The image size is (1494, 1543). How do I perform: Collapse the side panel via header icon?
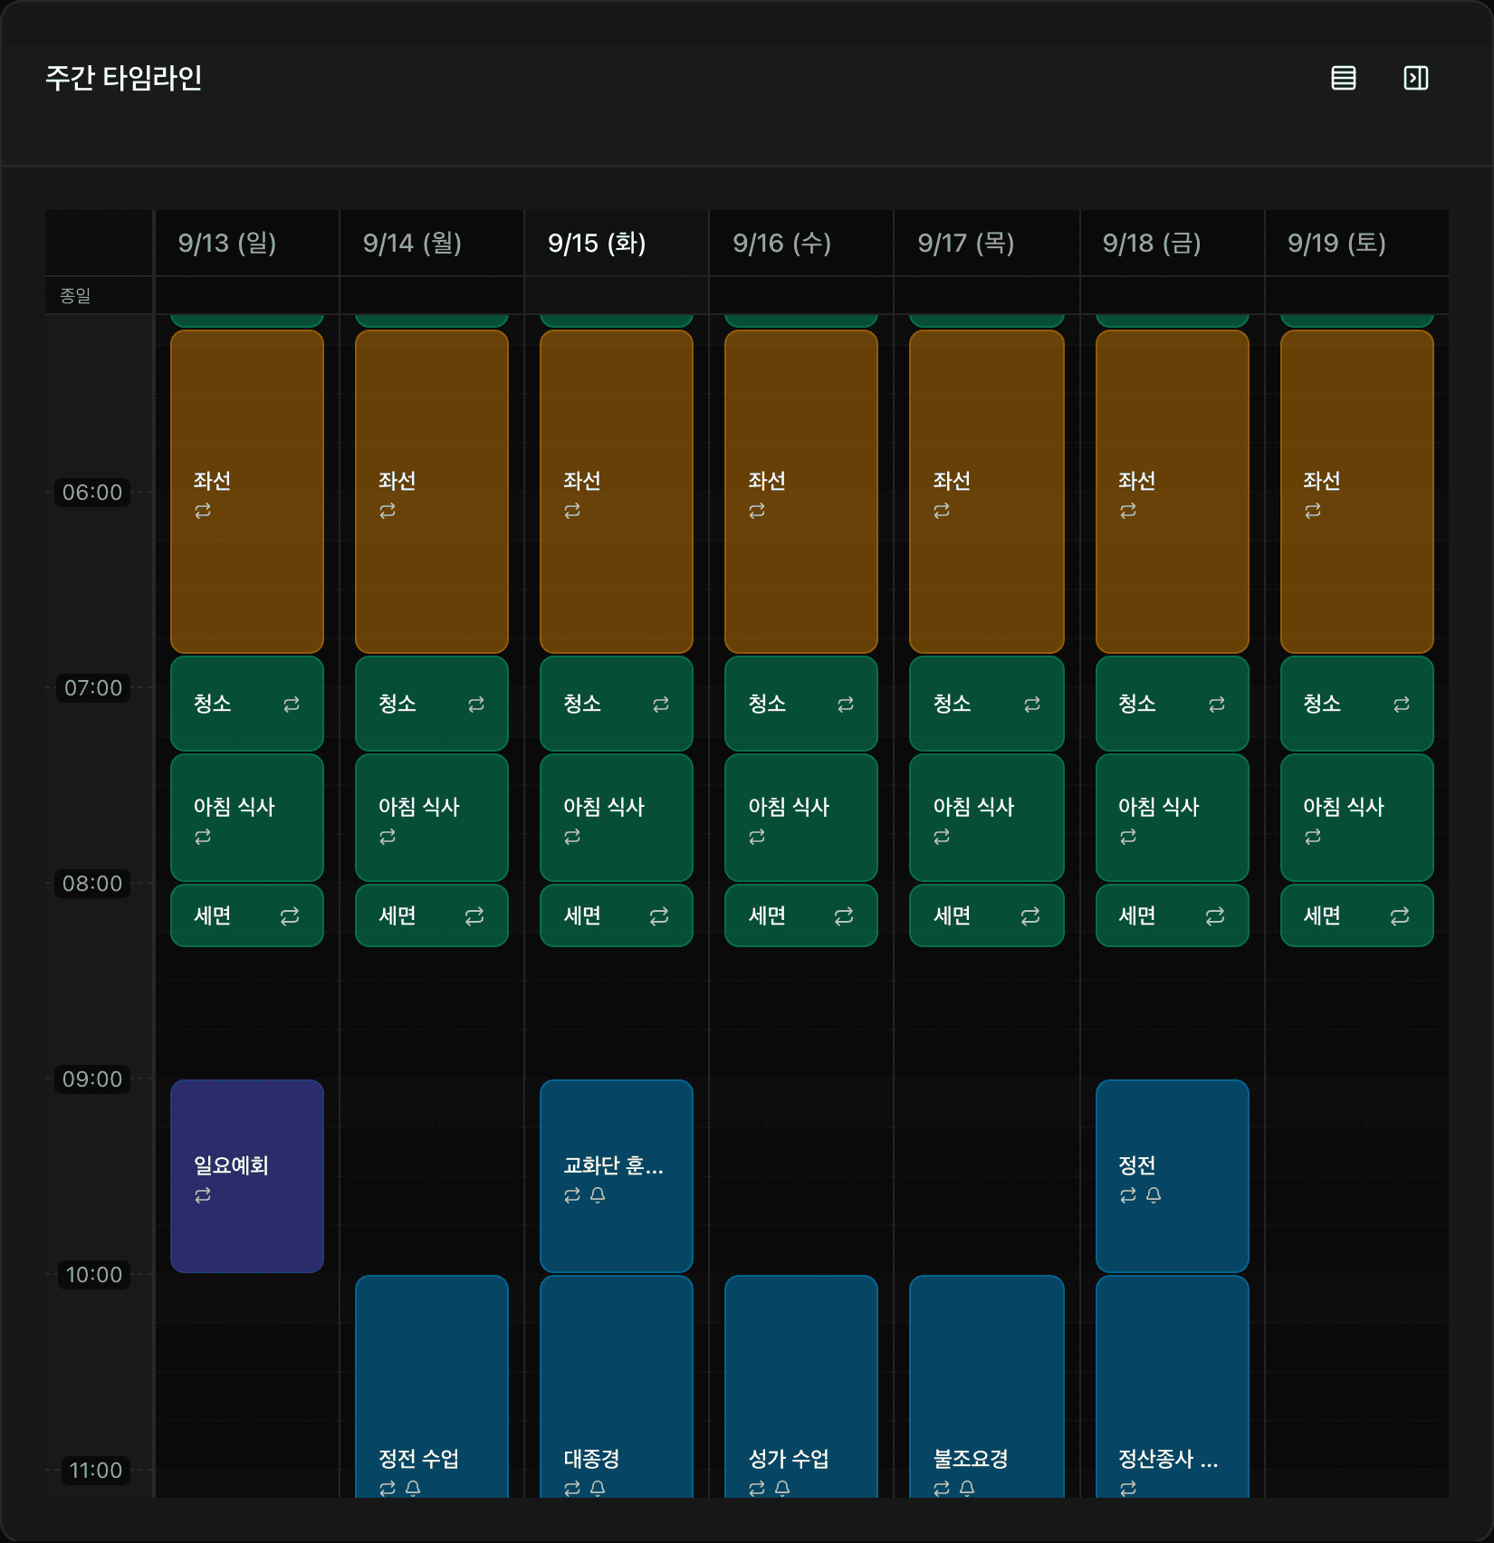pos(1416,78)
